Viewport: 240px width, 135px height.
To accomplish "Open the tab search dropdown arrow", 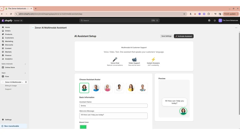I will pos(1,9).
